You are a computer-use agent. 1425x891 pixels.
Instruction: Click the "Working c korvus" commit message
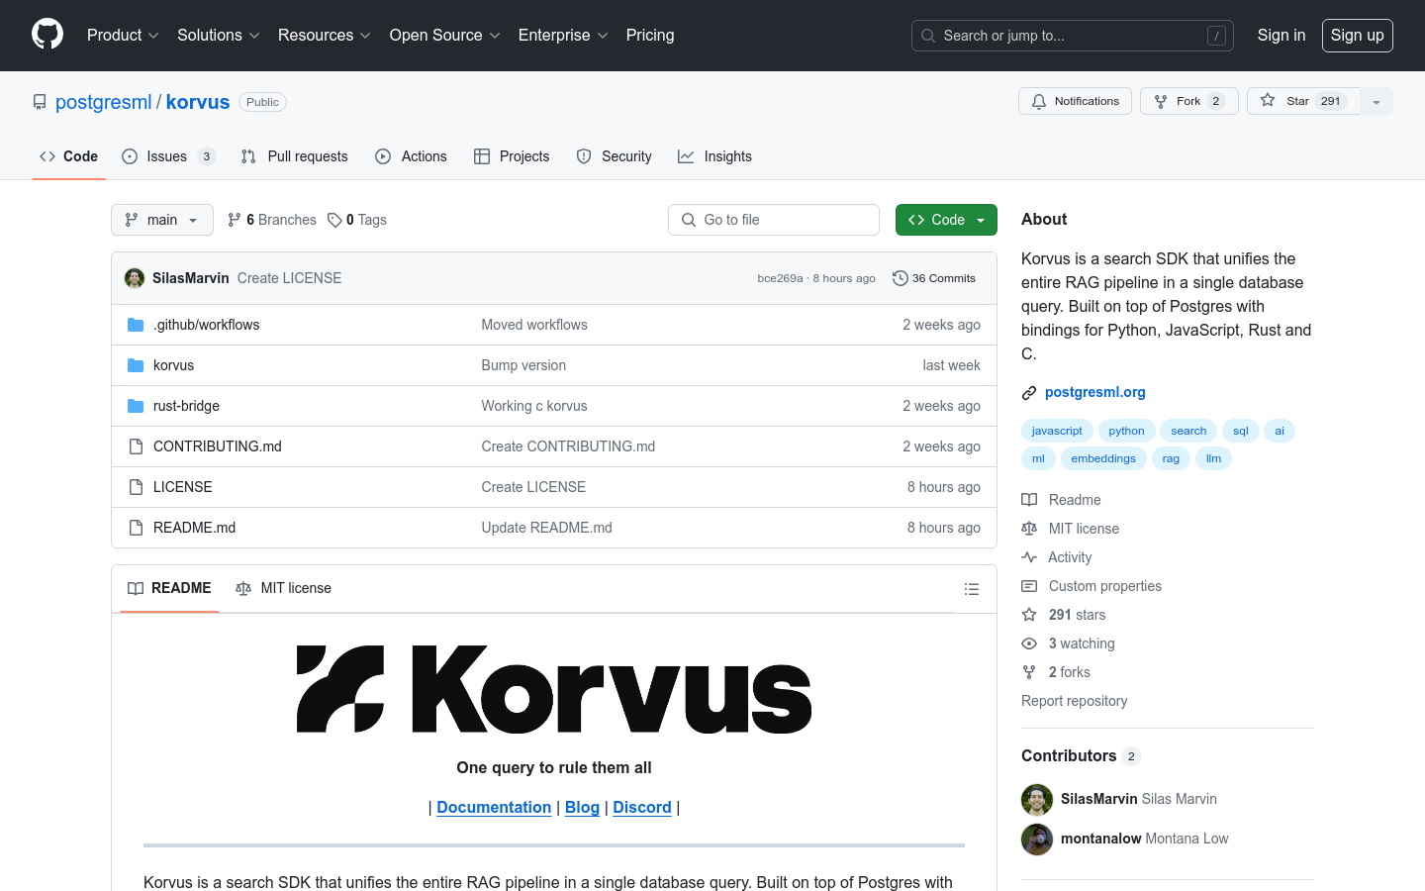coord(534,406)
